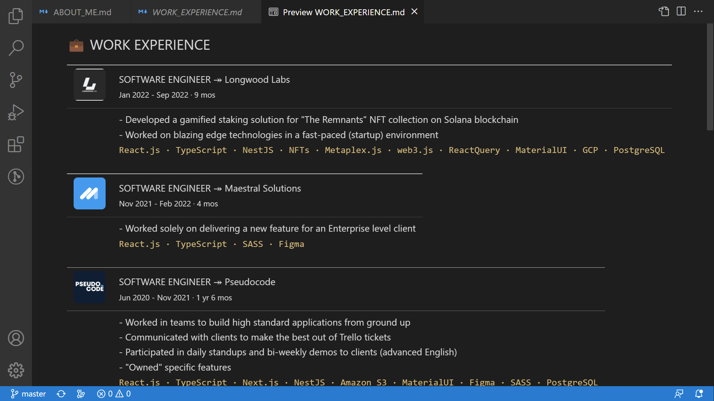The width and height of the screenshot is (714, 401).
Task: Open the Accounts menu
Action: (x=16, y=338)
